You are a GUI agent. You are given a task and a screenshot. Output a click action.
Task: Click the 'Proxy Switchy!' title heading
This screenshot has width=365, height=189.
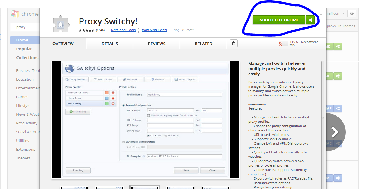[108, 22]
